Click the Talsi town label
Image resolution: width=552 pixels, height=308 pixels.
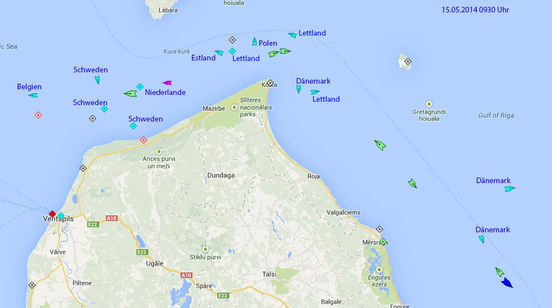(x=269, y=274)
